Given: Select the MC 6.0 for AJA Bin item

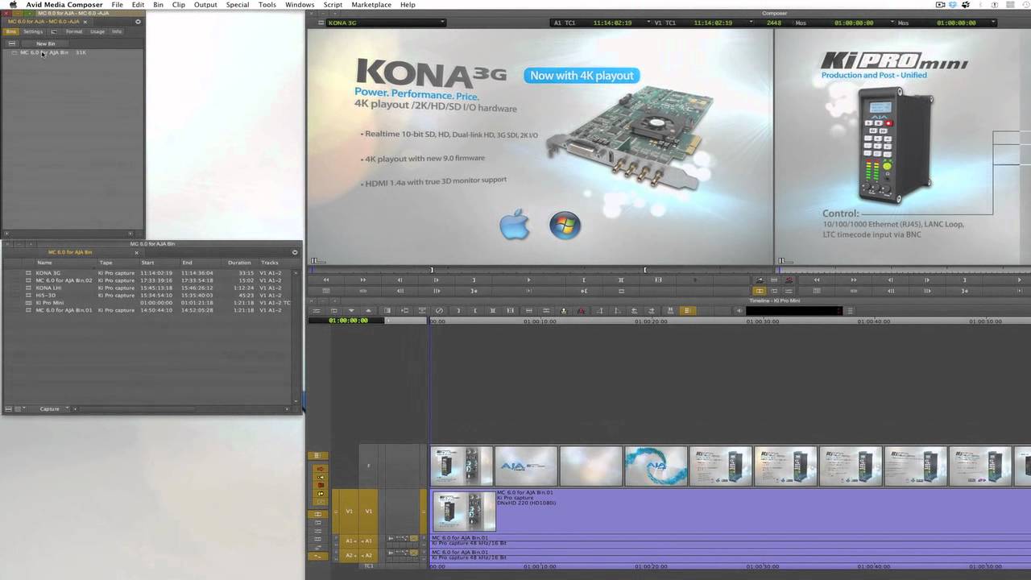Looking at the screenshot, I should tap(44, 52).
